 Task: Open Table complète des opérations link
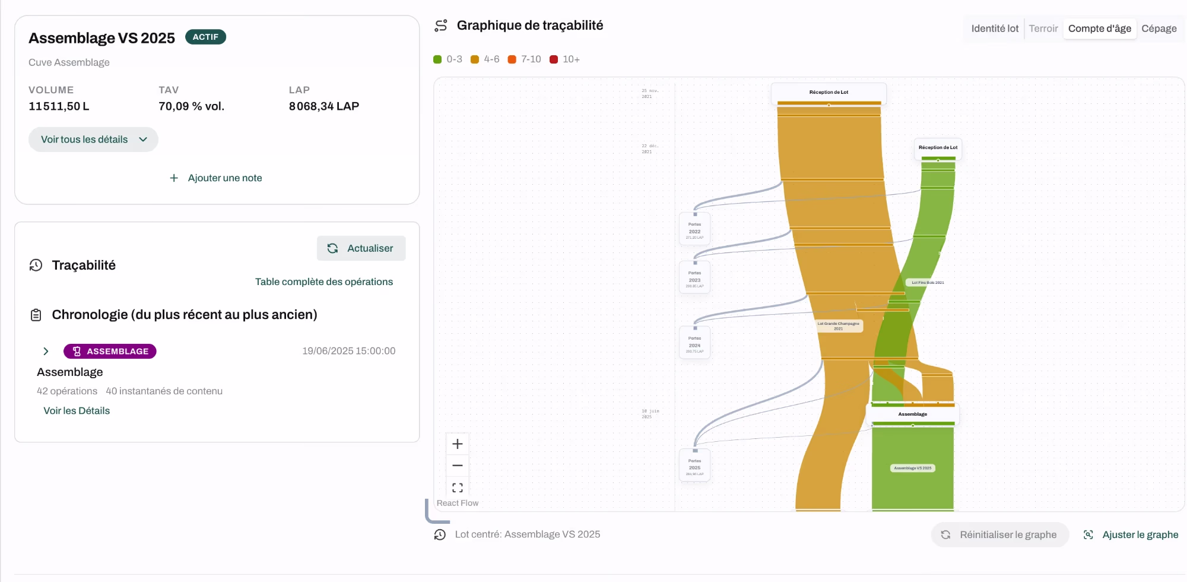click(324, 281)
